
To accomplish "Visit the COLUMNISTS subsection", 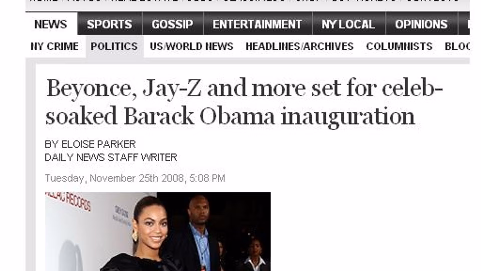I will 399,46.
